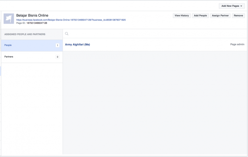Click Remove to remove the page
This screenshot has height=157, width=248.
click(x=238, y=16)
